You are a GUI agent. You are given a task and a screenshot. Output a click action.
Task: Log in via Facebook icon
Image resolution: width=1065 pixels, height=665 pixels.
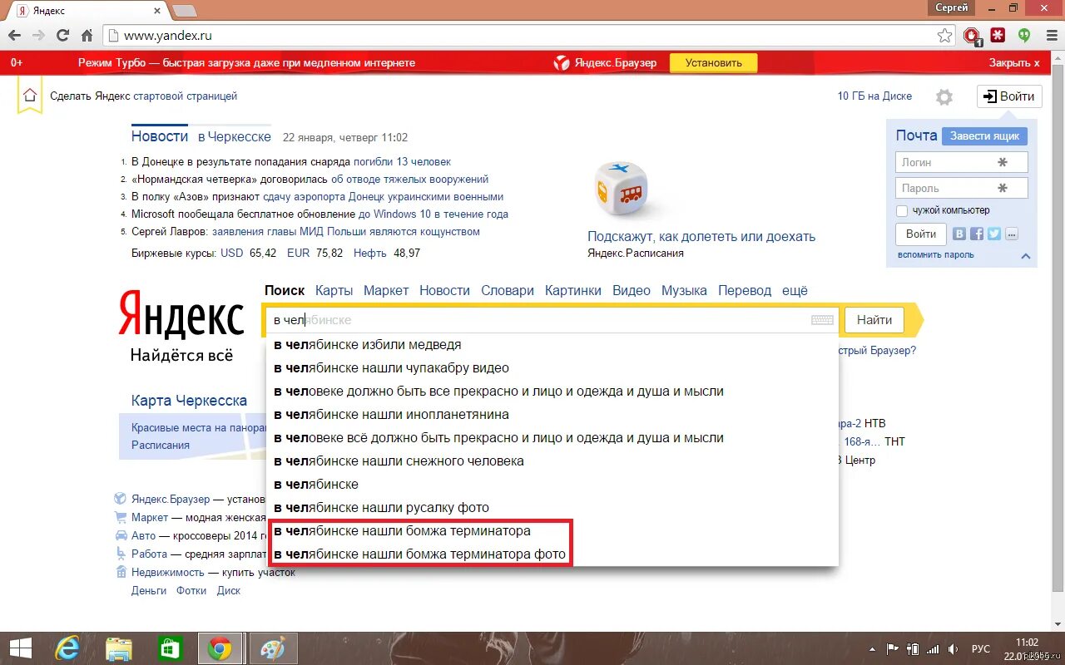977,234
